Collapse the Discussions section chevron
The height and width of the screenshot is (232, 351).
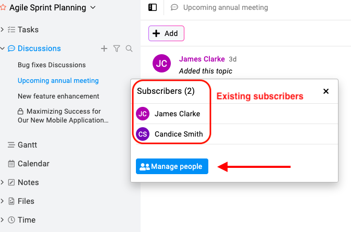[2, 48]
